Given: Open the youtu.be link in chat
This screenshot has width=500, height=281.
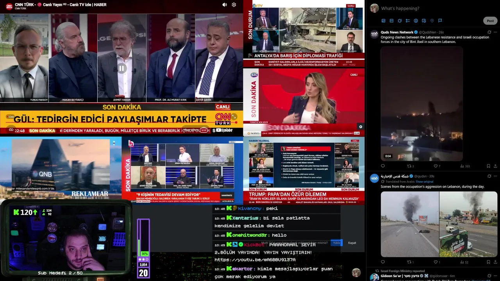Looking at the screenshot, I should [255, 260].
